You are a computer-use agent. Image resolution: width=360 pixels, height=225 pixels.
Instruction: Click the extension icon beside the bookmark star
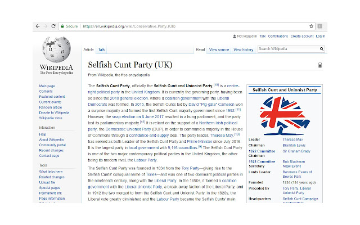pos(319,26)
